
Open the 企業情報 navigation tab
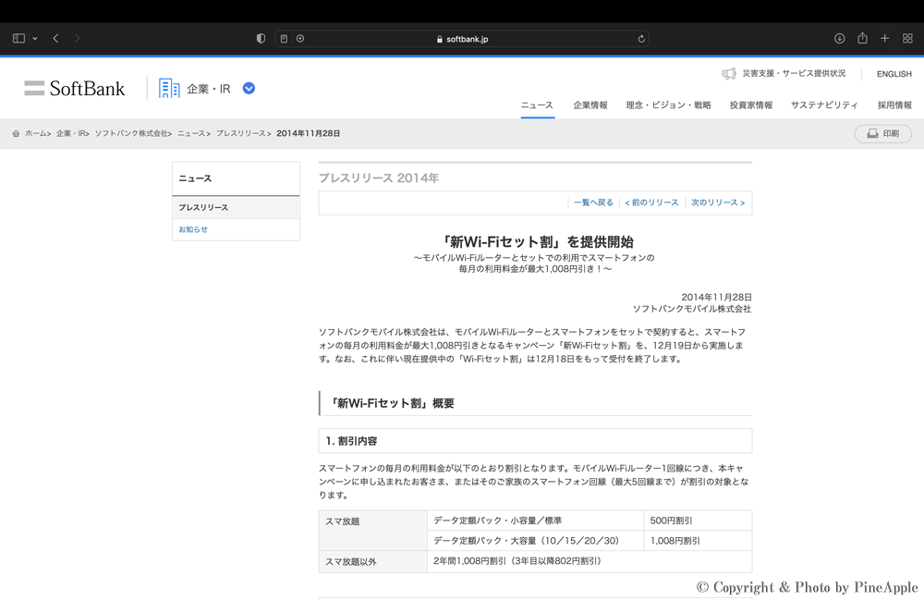(590, 105)
